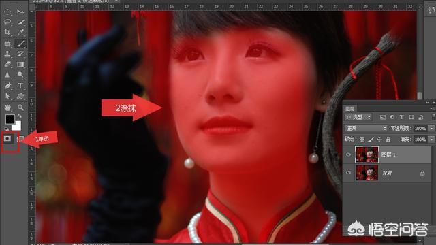Select the 图层 1 layer thumbnail

coord(367,154)
